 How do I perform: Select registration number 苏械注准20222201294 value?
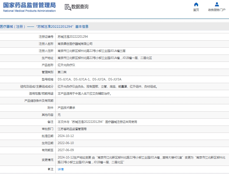coord(73,37)
